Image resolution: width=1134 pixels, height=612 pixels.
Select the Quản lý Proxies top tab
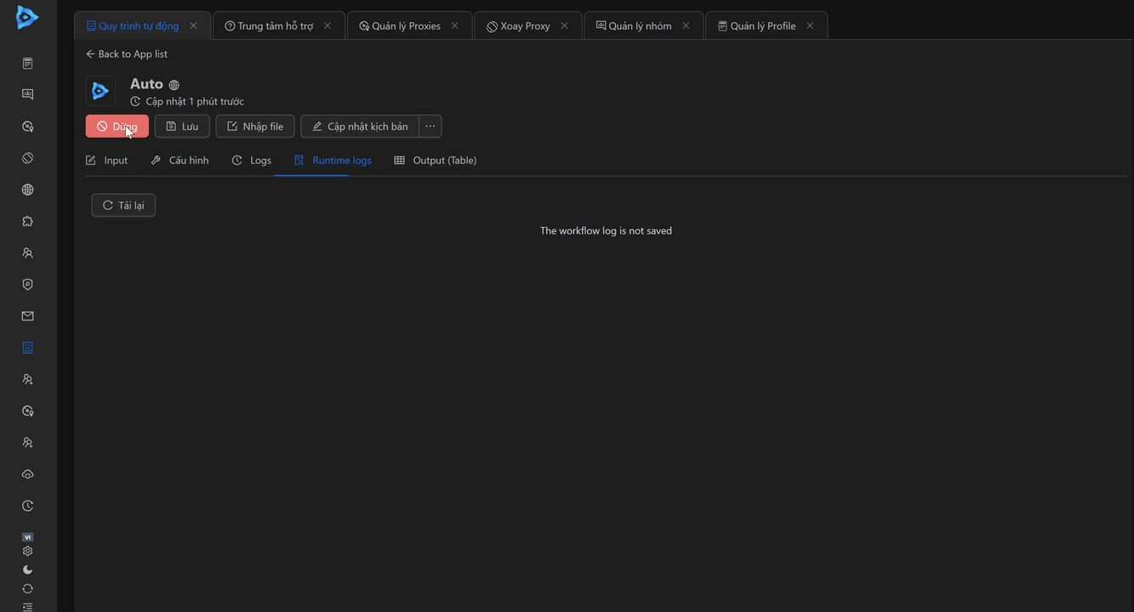400,26
